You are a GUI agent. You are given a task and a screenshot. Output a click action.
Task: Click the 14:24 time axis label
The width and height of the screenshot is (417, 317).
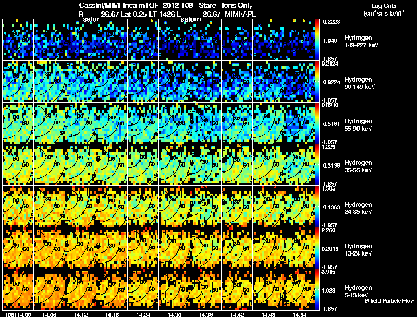143,315
